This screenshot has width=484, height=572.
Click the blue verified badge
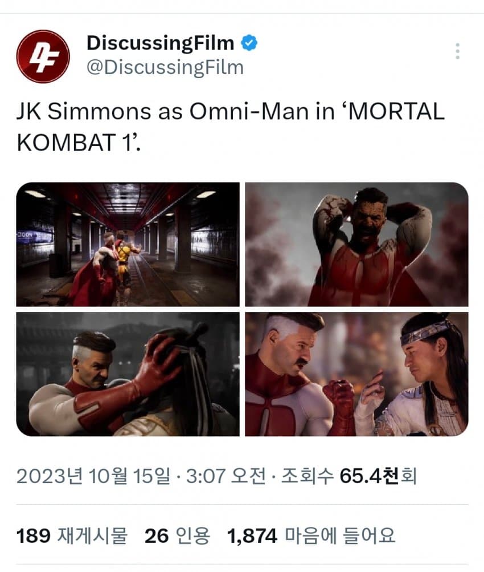coord(249,43)
